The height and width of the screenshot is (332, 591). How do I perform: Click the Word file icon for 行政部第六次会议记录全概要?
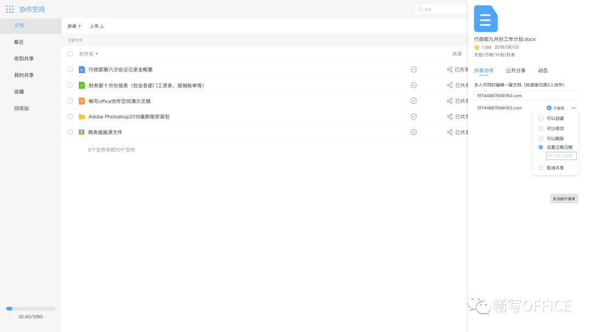[x=82, y=69]
